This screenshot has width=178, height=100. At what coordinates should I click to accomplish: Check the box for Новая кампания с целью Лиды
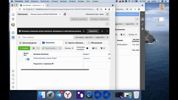[x=20, y=59]
